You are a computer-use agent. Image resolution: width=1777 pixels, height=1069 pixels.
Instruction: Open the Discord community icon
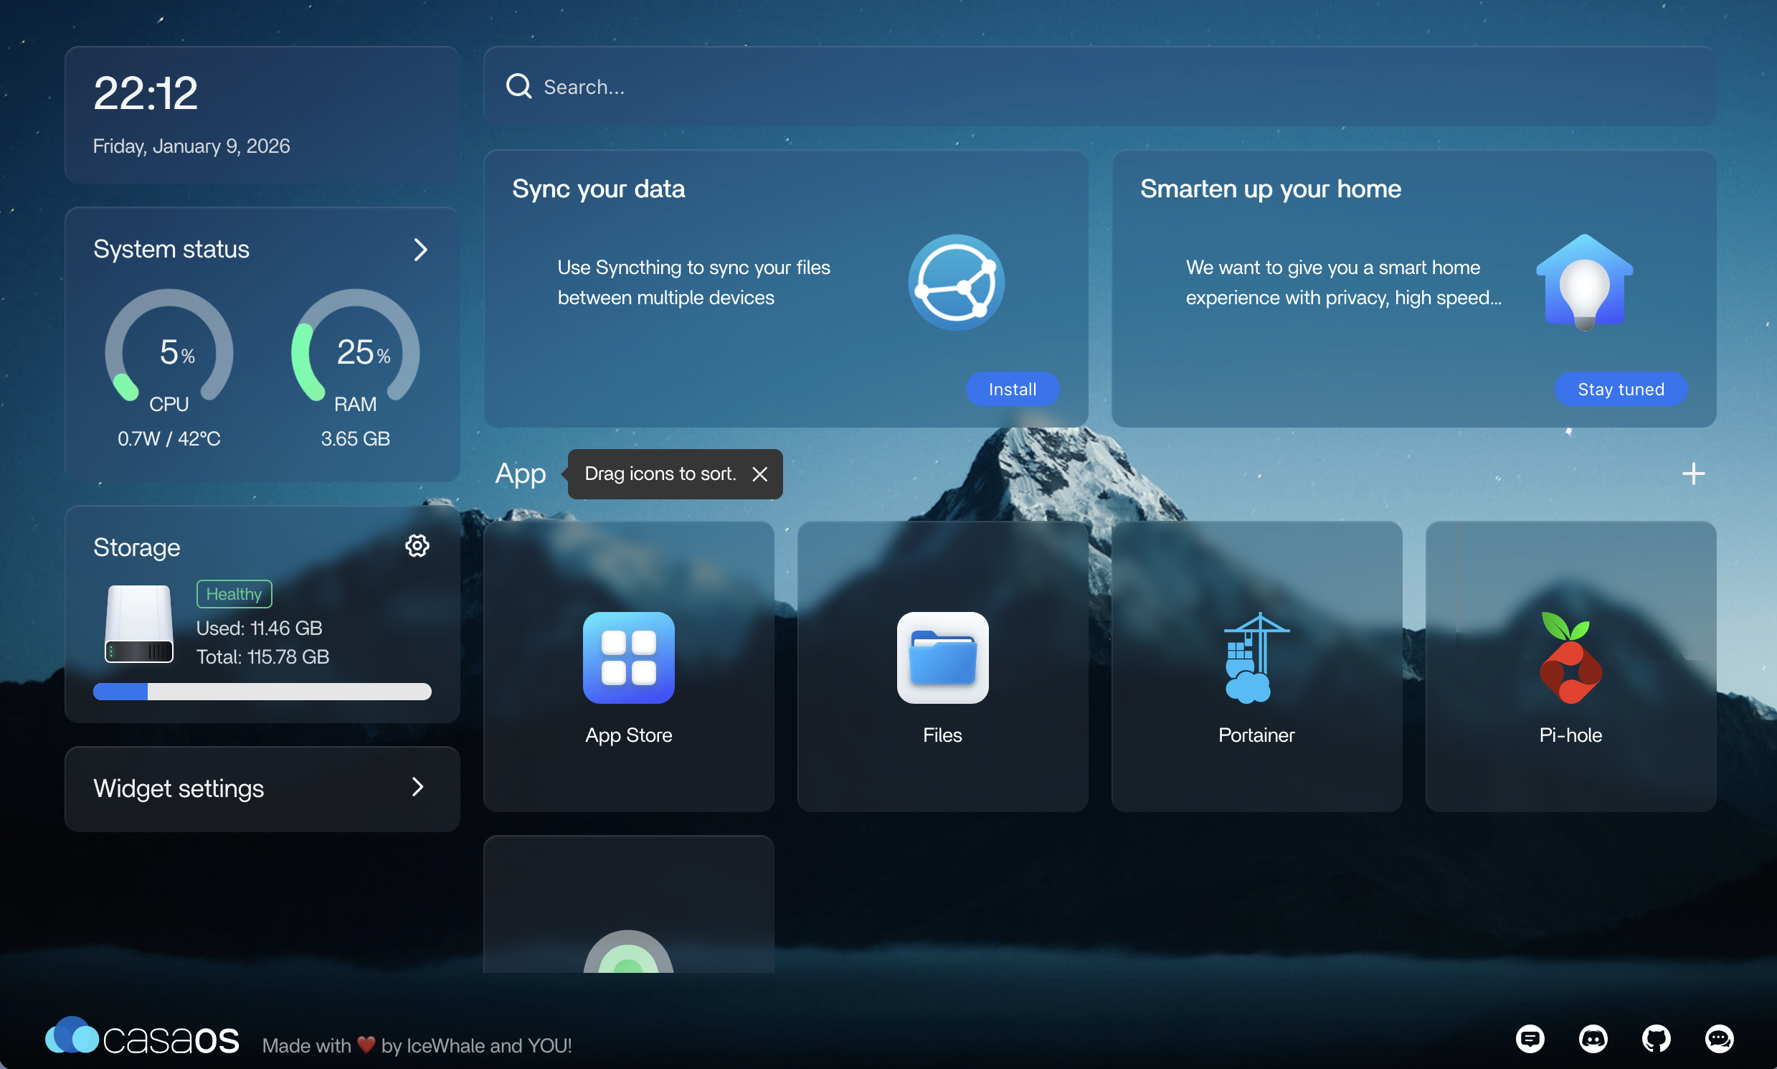pos(1594,1039)
